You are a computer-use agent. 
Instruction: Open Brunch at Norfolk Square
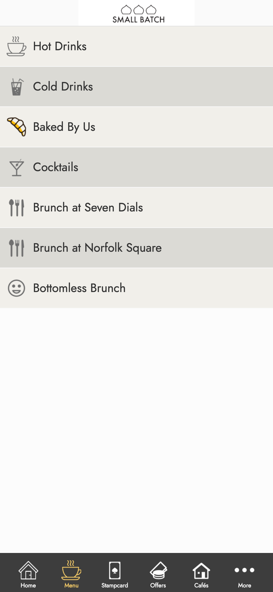pyautogui.click(x=136, y=247)
